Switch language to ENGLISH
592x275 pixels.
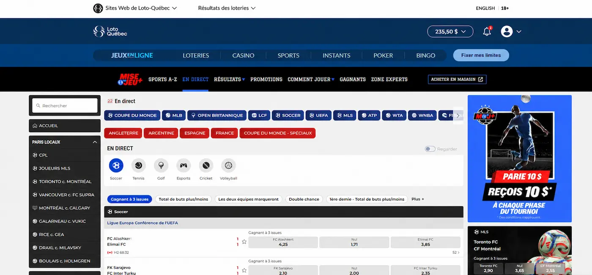tap(485, 8)
